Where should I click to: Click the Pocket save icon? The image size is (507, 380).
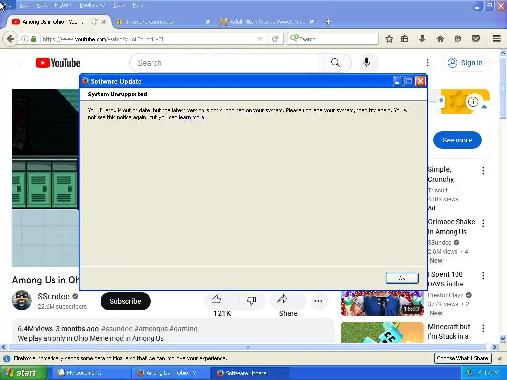click(475, 39)
